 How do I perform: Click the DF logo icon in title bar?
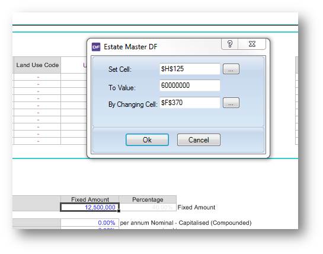point(96,47)
